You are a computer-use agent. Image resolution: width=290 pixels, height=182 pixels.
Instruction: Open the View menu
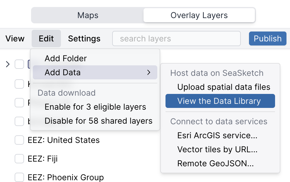[x=15, y=38]
